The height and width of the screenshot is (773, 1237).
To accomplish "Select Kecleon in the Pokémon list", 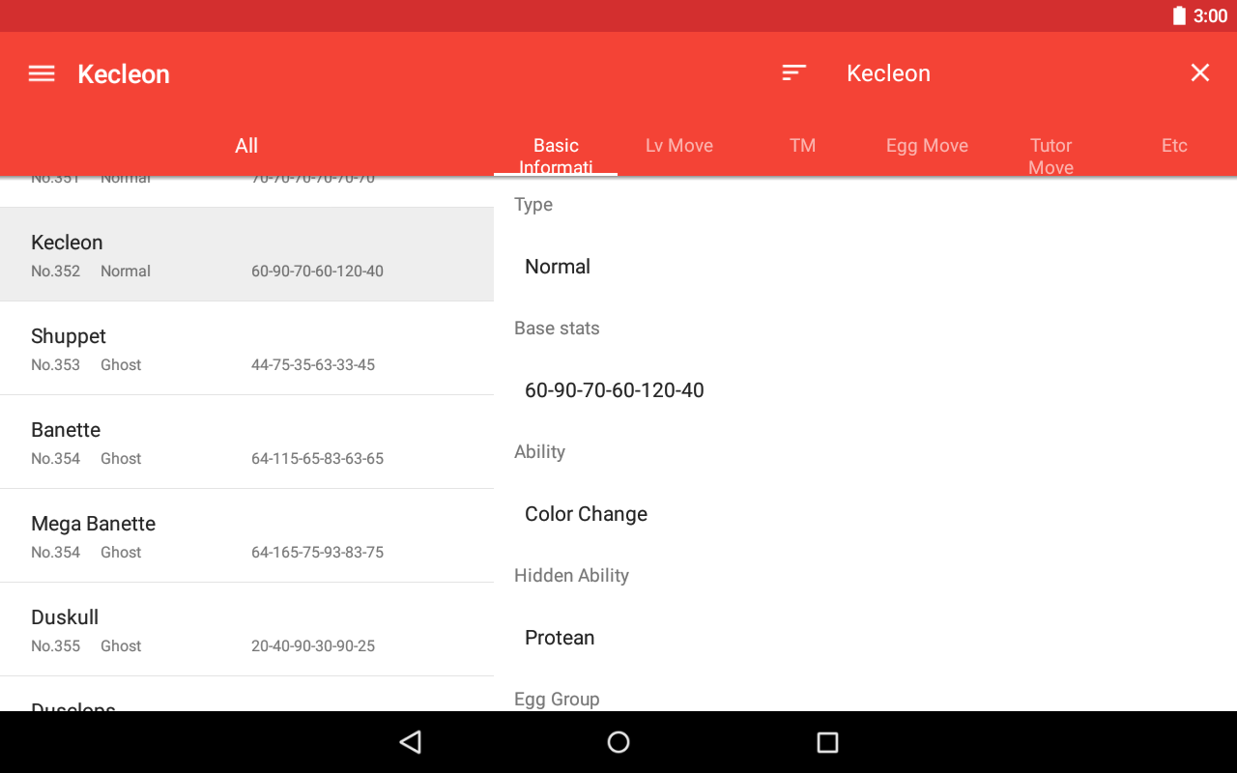I will point(246,254).
